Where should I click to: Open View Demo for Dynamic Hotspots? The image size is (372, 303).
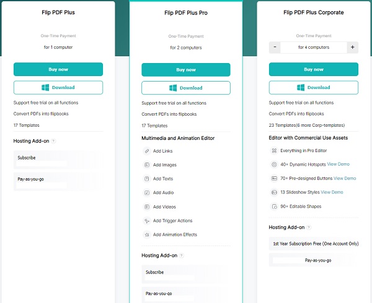[x=338, y=164]
